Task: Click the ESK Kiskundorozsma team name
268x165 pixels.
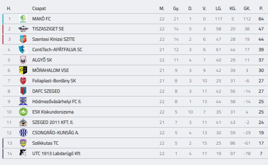Action: click(x=53, y=112)
